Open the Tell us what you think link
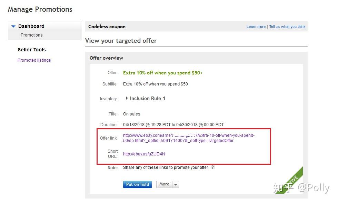 tap(287, 27)
